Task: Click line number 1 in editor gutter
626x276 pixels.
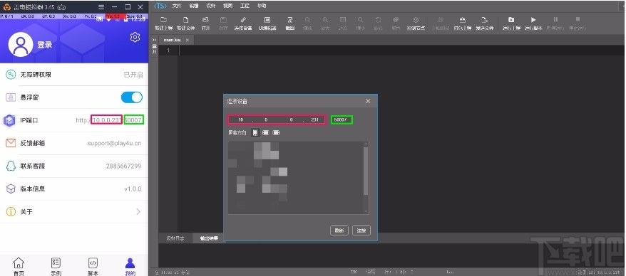Action: [x=168, y=51]
